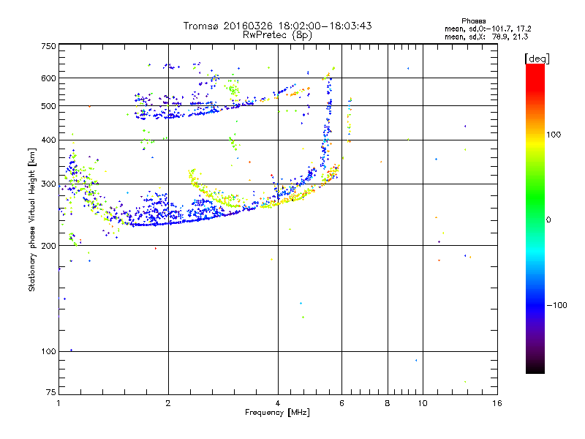Click the '-100' colorbar tick label

[x=557, y=305]
